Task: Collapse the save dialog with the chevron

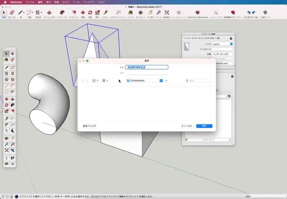Action: tap(166, 81)
